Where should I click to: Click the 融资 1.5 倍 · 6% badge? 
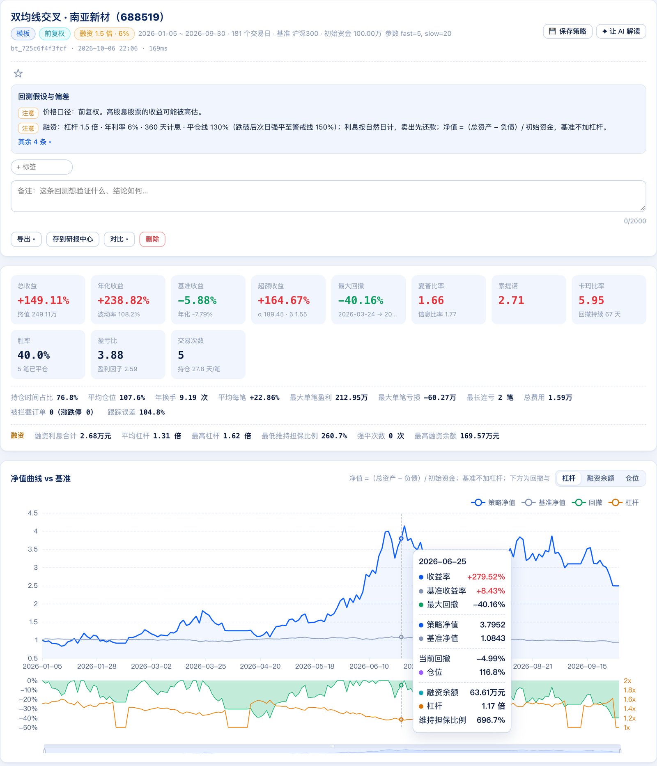pyautogui.click(x=104, y=34)
